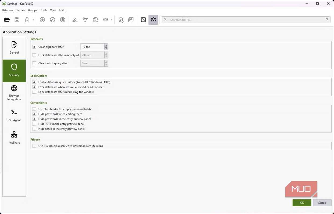Click the Auto-Type keyboard icon
Screen dimensions: 334x214
click(105, 20)
